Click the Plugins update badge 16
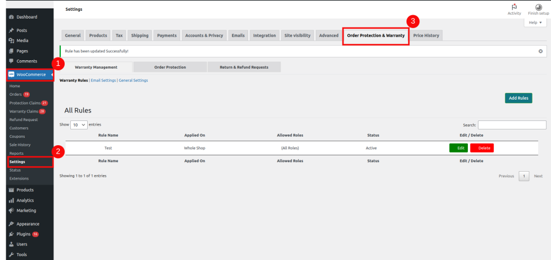This screenshot has height=260, width=551. point(35,234)
